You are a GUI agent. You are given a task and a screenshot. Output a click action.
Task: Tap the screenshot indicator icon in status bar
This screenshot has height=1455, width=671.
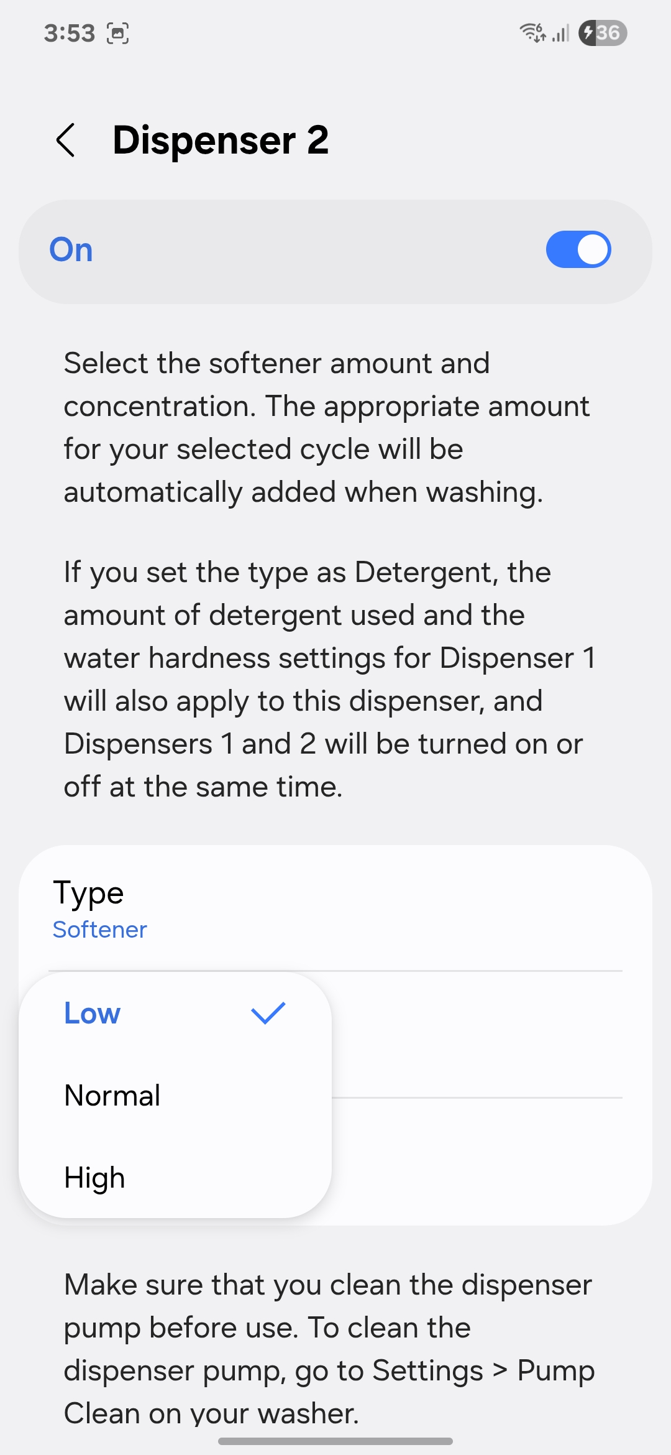click(117, 33)
